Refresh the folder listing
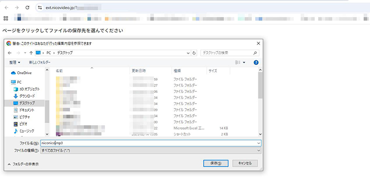 194,53
